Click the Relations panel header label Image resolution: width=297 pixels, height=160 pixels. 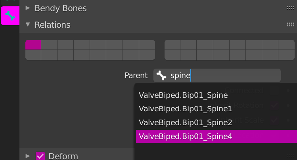coord(52,25)
